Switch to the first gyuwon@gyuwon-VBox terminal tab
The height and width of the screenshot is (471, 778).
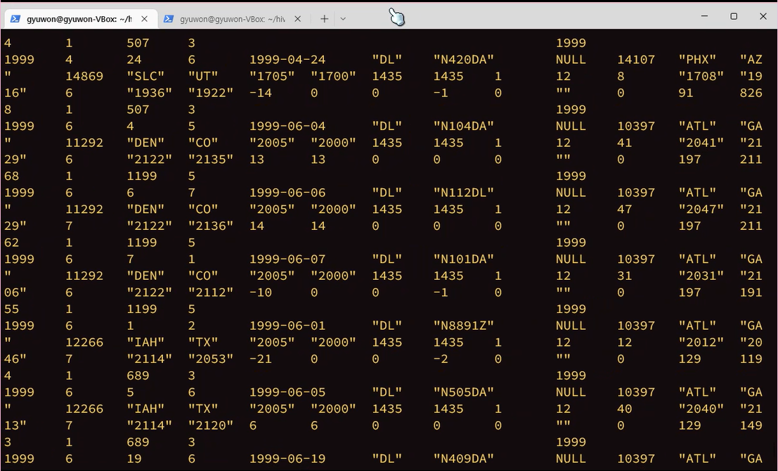(79, 19)
